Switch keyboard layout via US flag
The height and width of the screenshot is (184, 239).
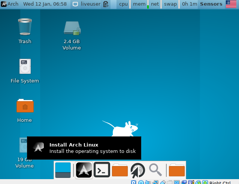[231, 4]
